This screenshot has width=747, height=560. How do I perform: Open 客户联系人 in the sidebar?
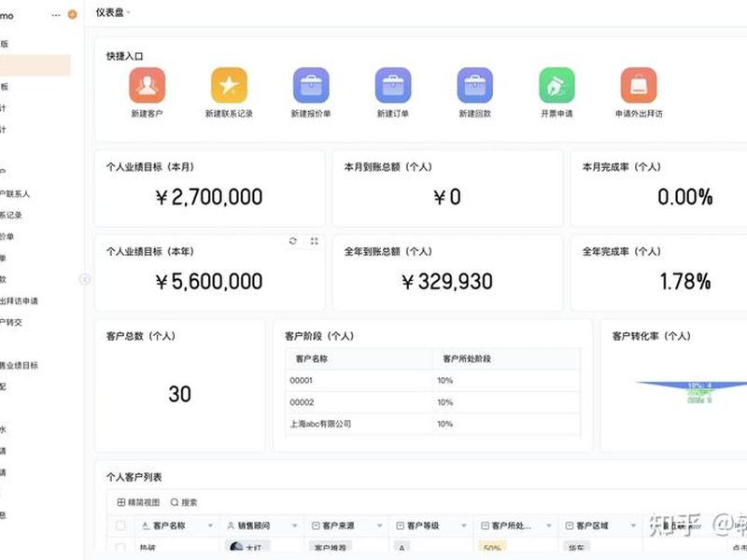[15, 194]
